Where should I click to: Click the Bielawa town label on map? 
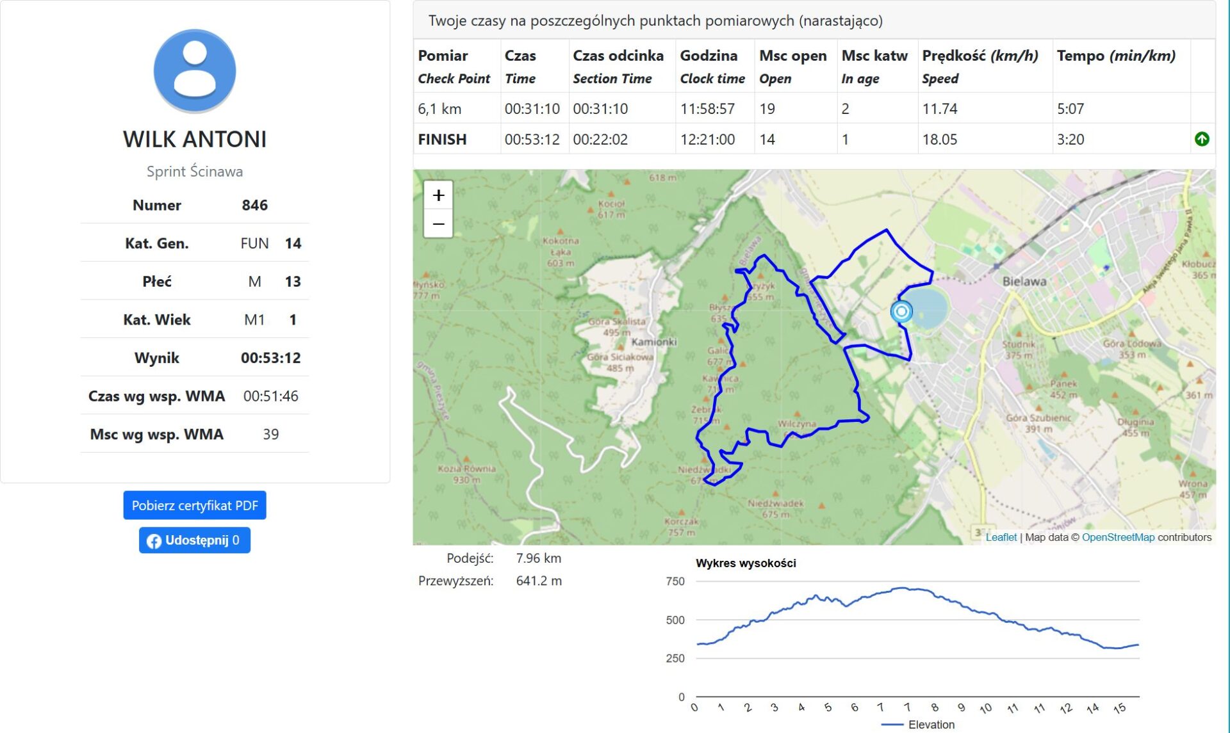pos(1024,282)
